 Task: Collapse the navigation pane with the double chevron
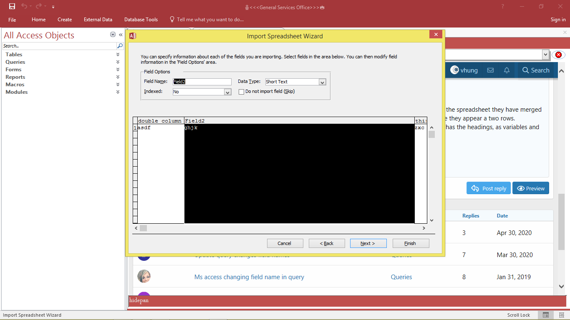pos(121,35)
